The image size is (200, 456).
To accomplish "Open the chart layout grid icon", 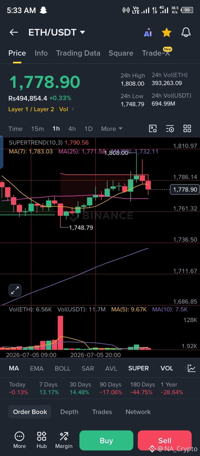I will pos(187,128).
